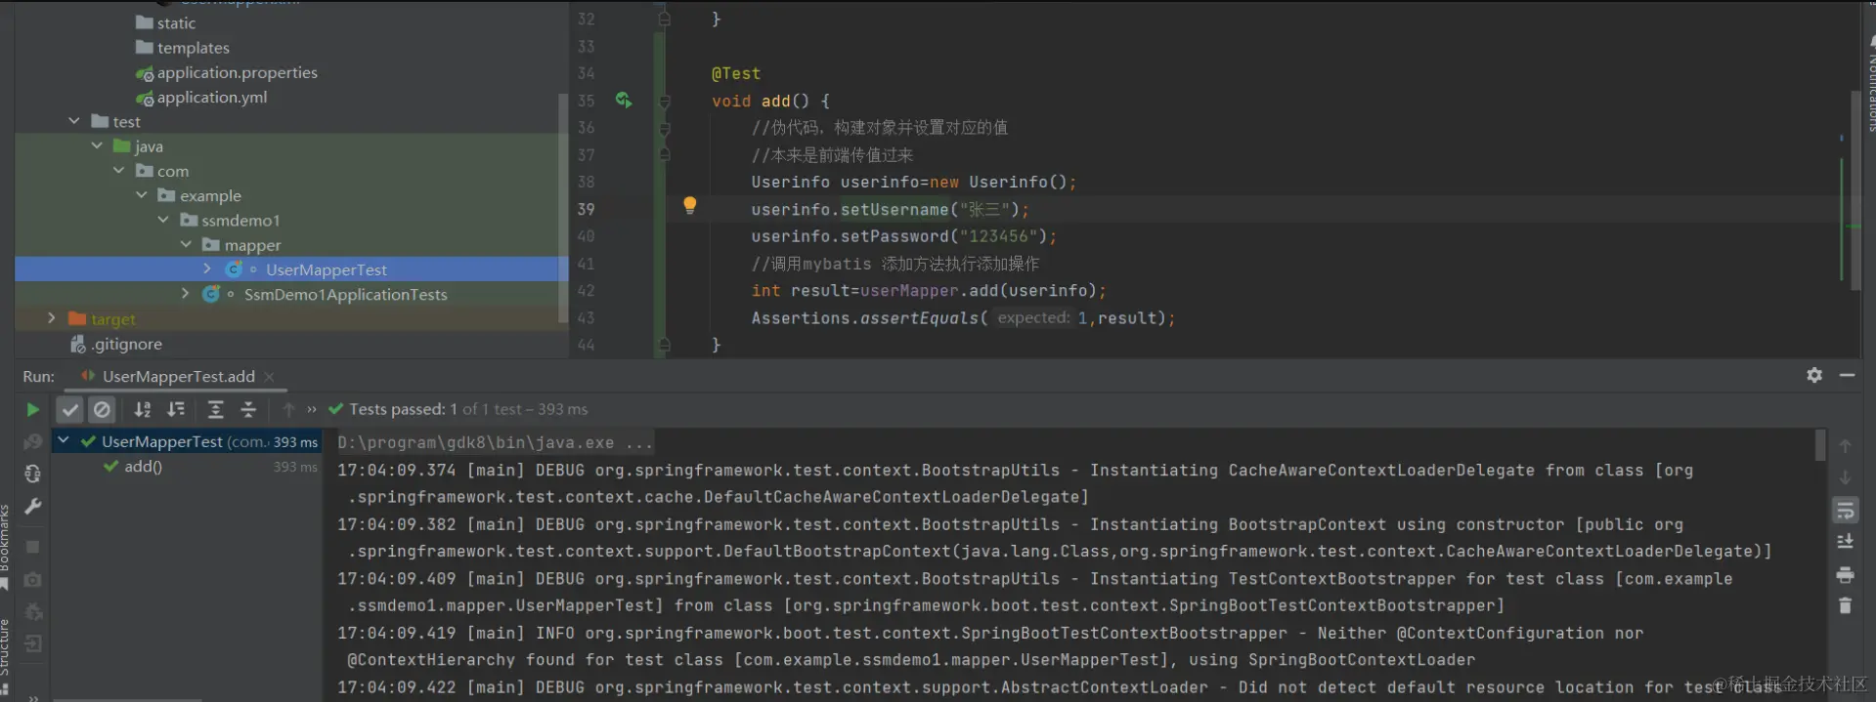
Task: Collapse the test folder in project tree
Action: 74,121
